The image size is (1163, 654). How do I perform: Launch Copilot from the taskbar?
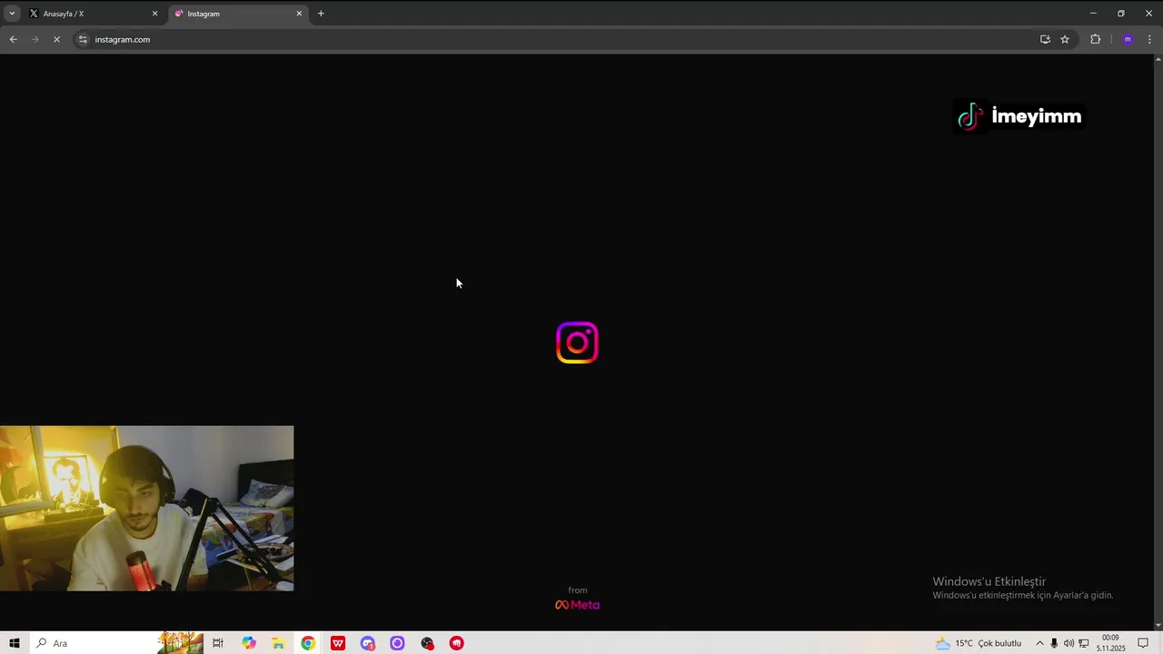[x=248, y=643]
